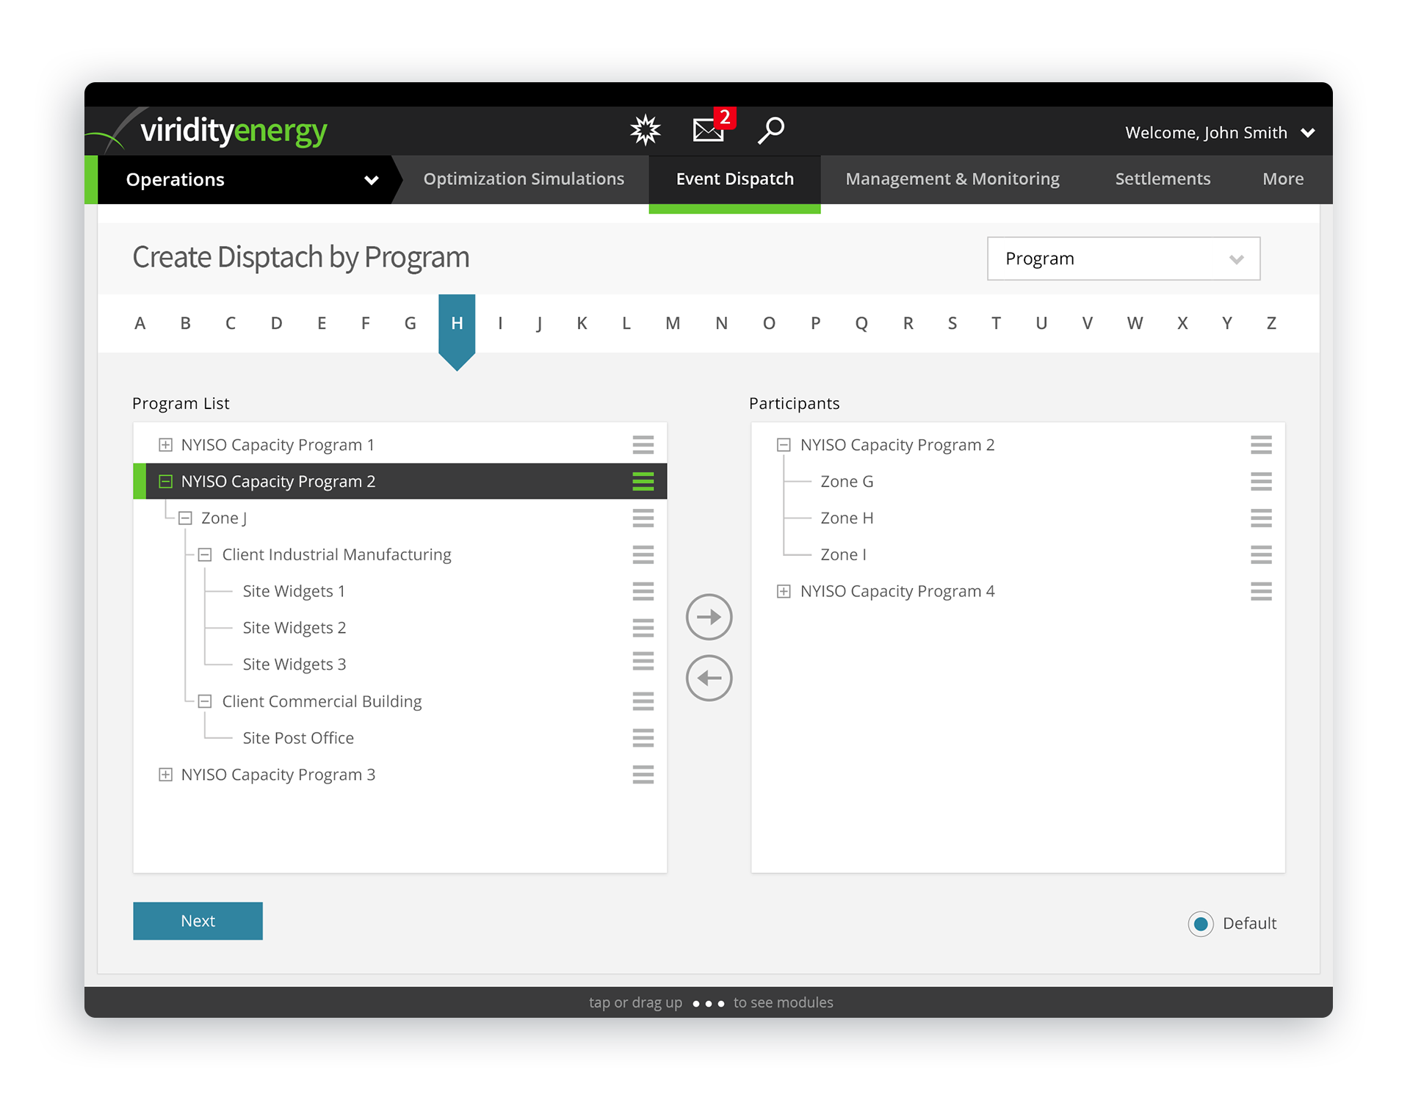This screenshot has height=1100, width=1410.
Task: Filter by letter M
Action: 673,324
